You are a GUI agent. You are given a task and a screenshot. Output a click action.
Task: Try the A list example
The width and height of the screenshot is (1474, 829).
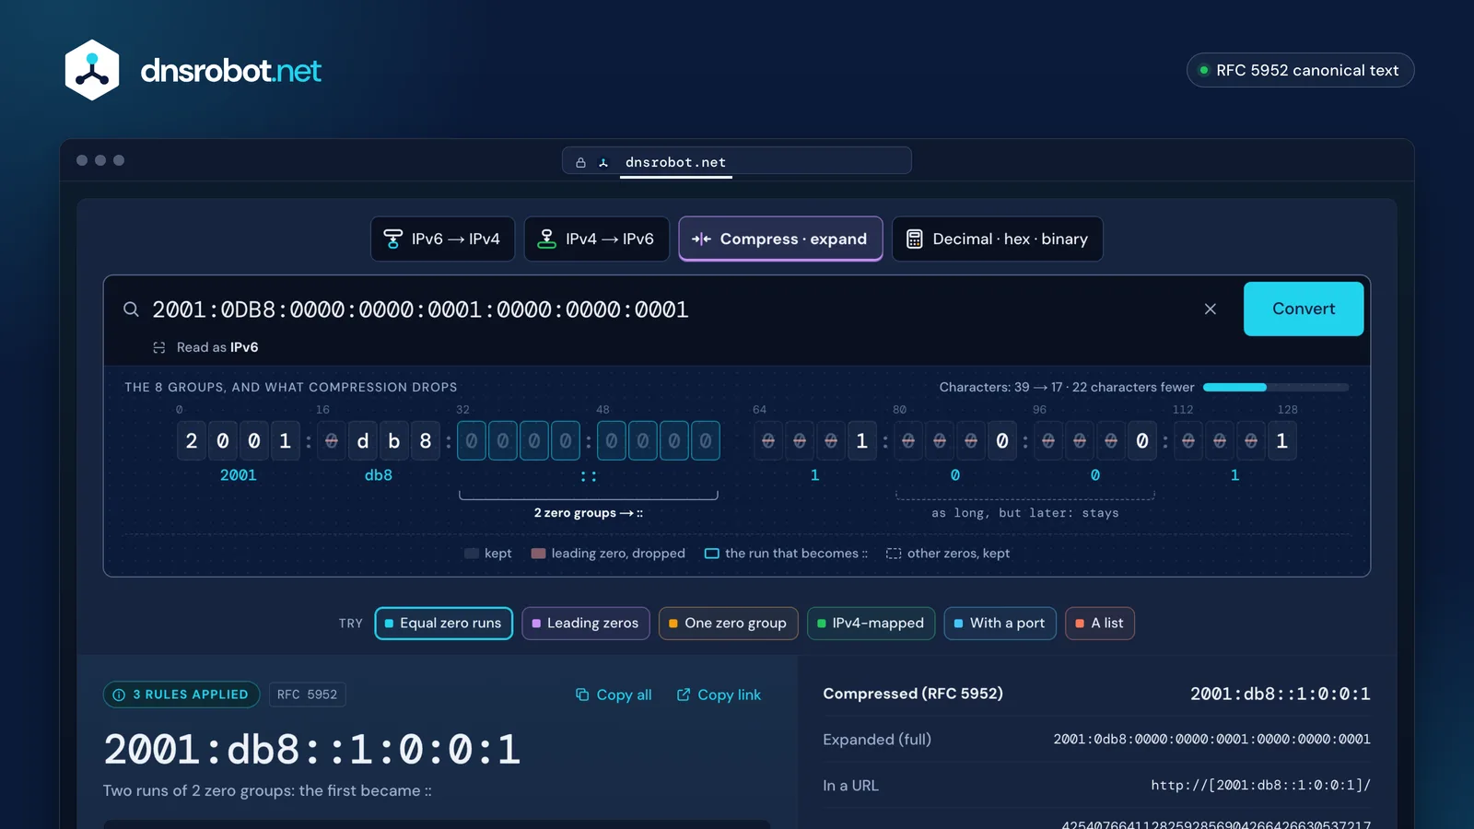1100,624
